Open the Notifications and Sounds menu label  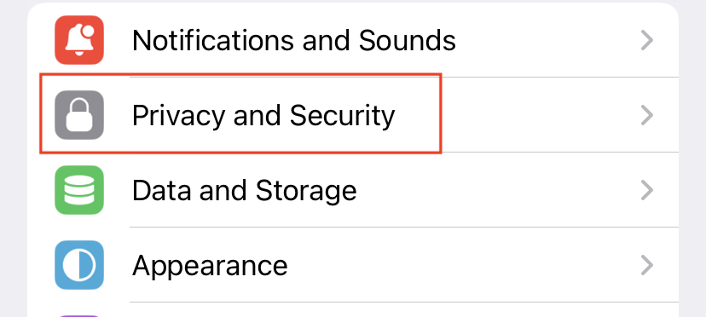point(294,40)
